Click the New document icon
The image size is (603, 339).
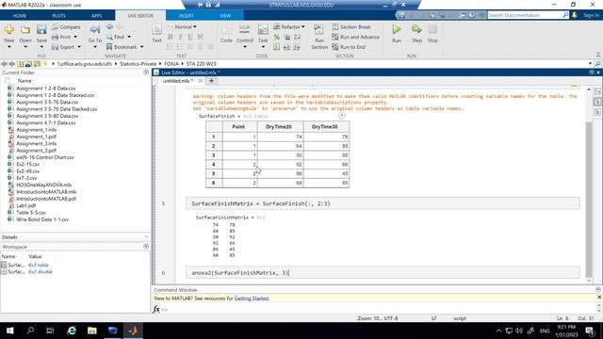(x=9, y=29)
